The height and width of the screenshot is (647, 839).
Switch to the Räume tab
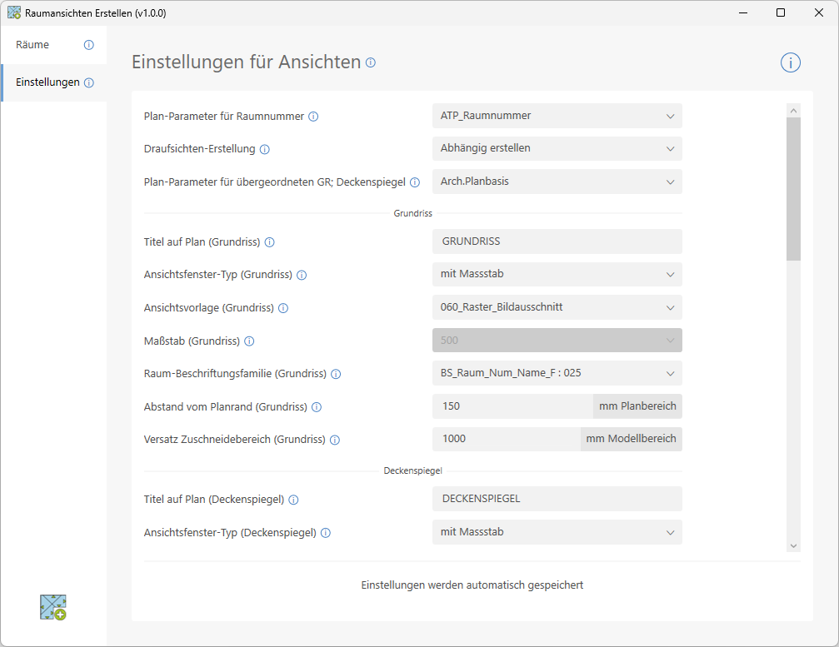coord(33,45)
